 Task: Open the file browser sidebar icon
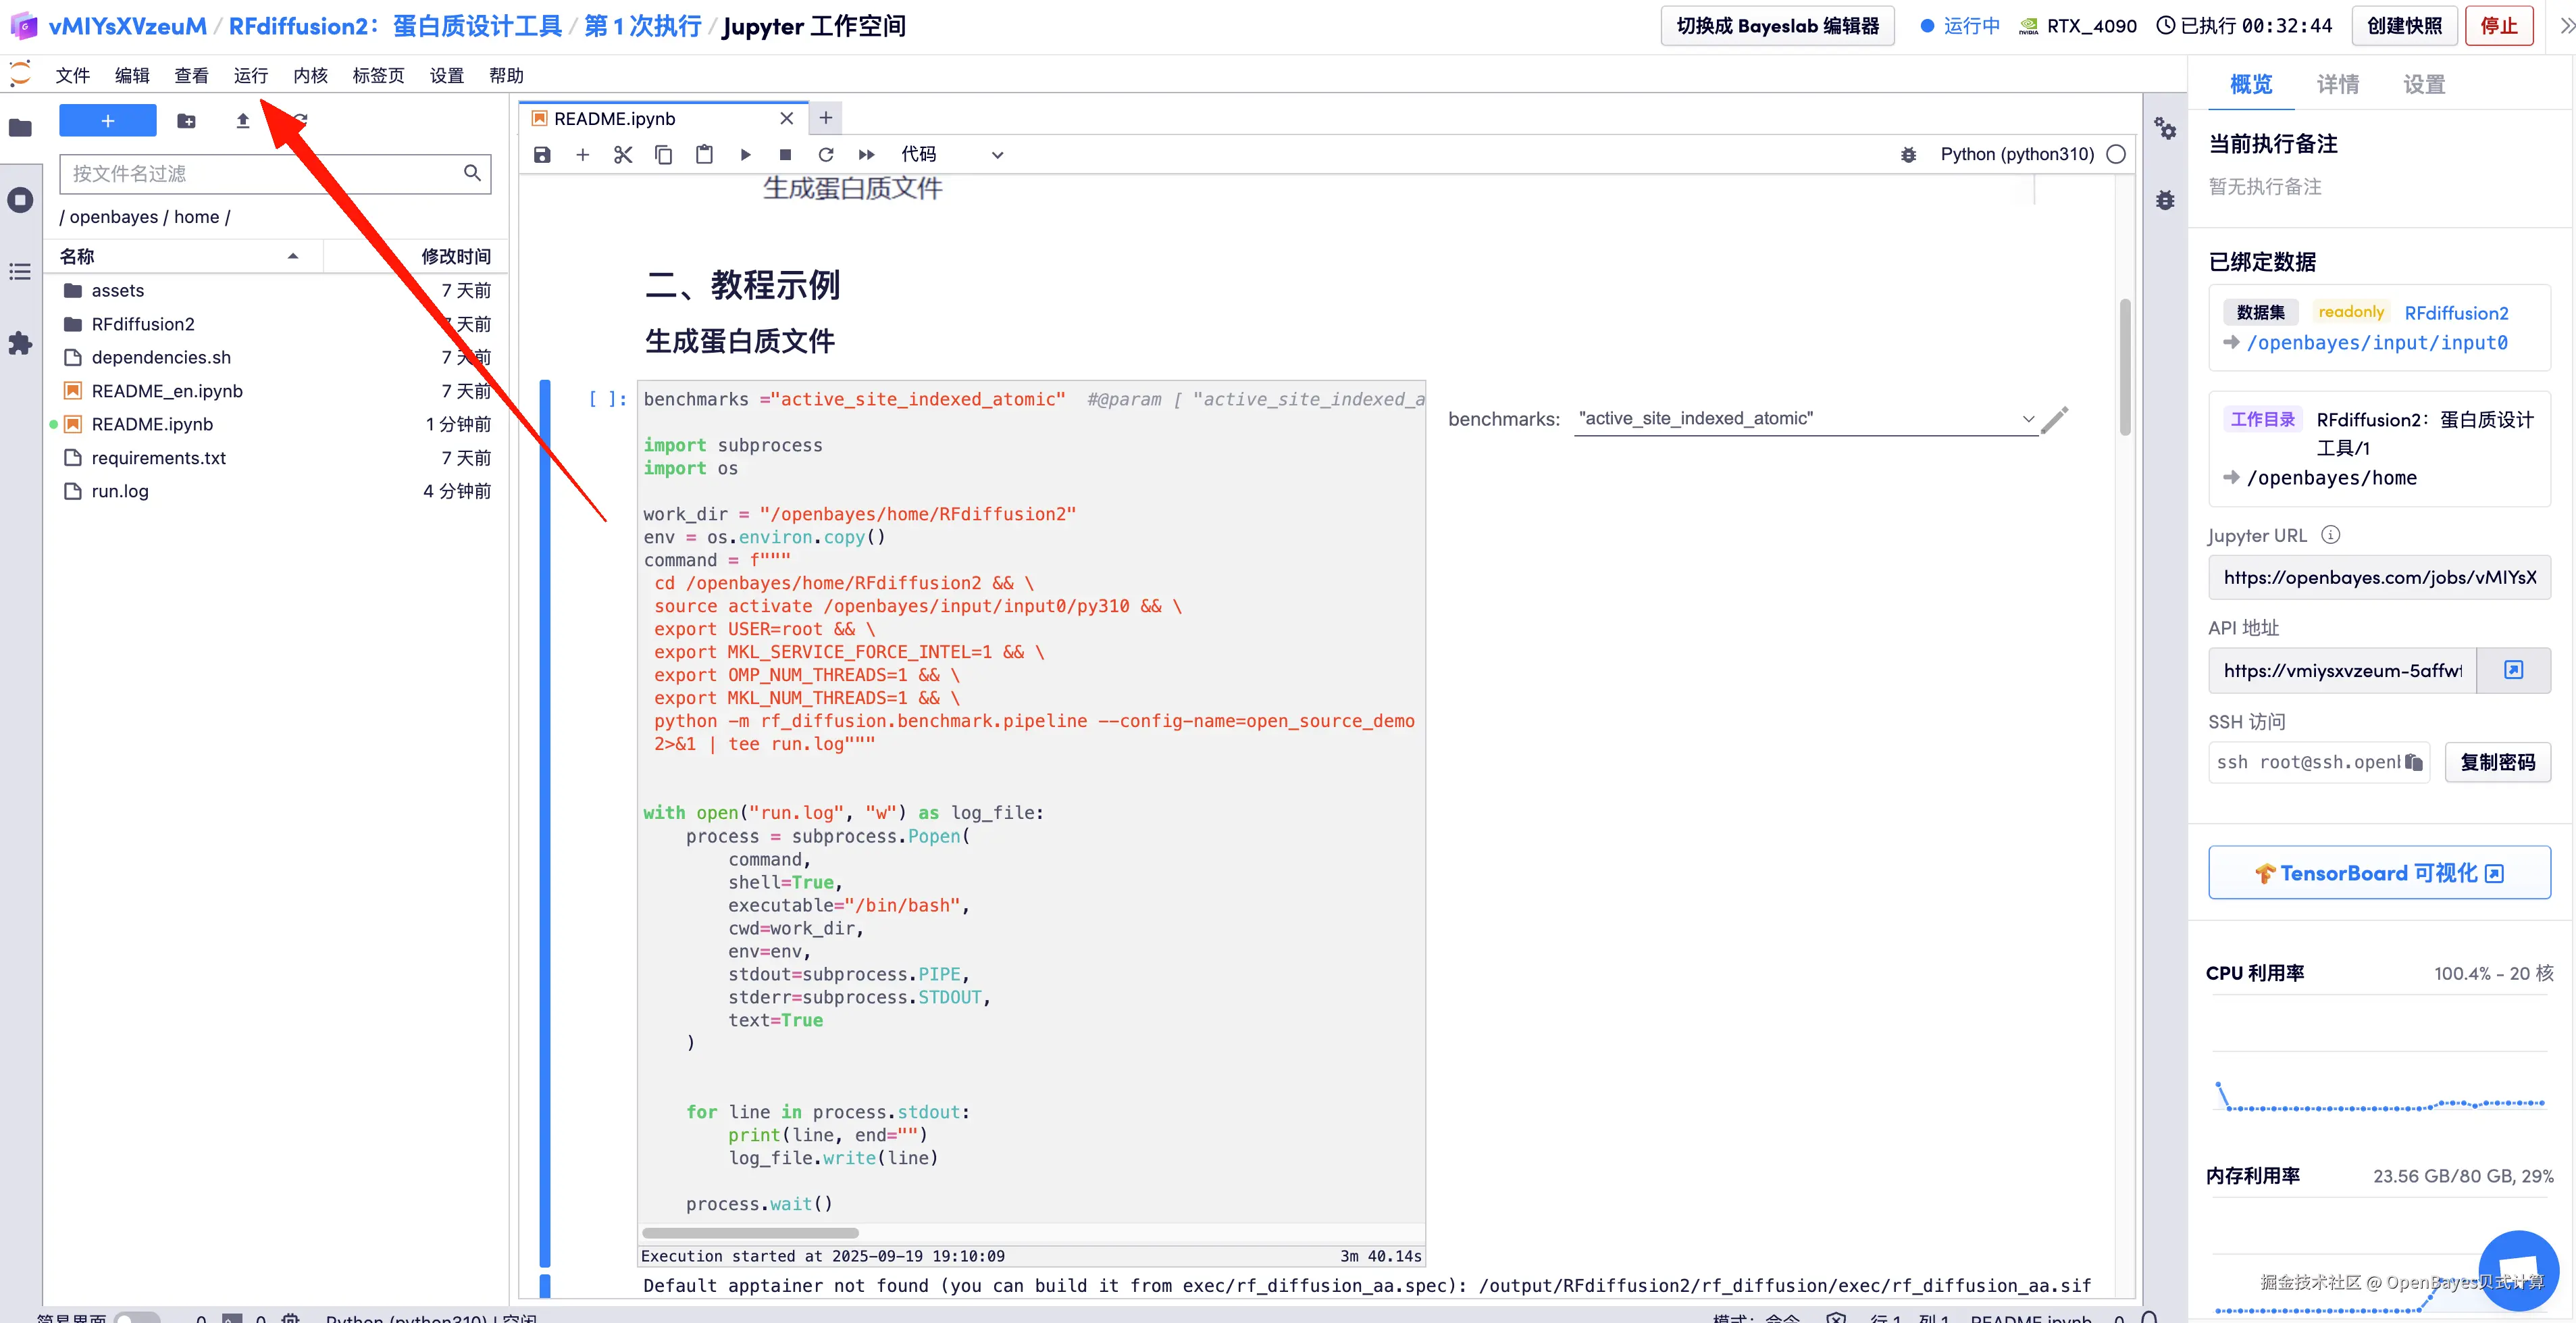coord(20,128)
